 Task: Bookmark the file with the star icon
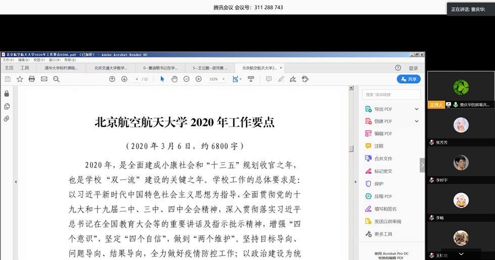(x=20, y=79)
